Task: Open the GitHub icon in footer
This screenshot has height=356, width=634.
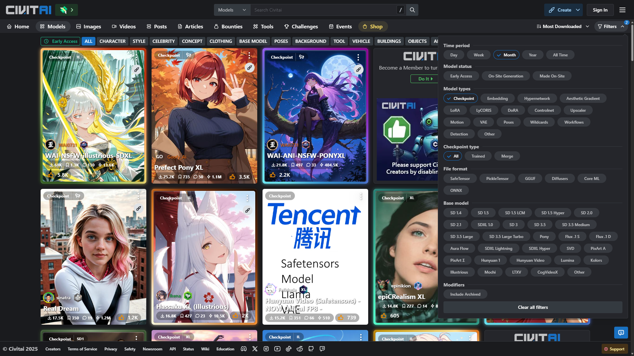Action: 311,349
